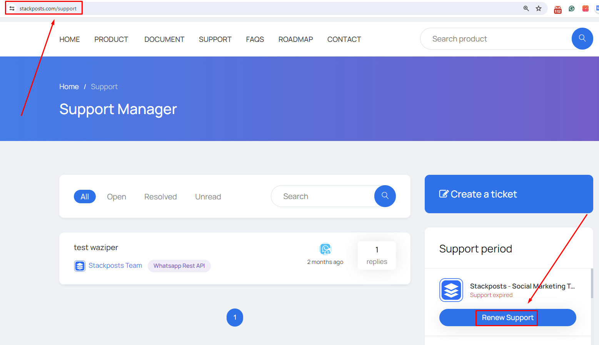The width and height of the screenshot is (599, 345).
Task: Open the browser zoom magnifier icon
Action: point(526,8)
